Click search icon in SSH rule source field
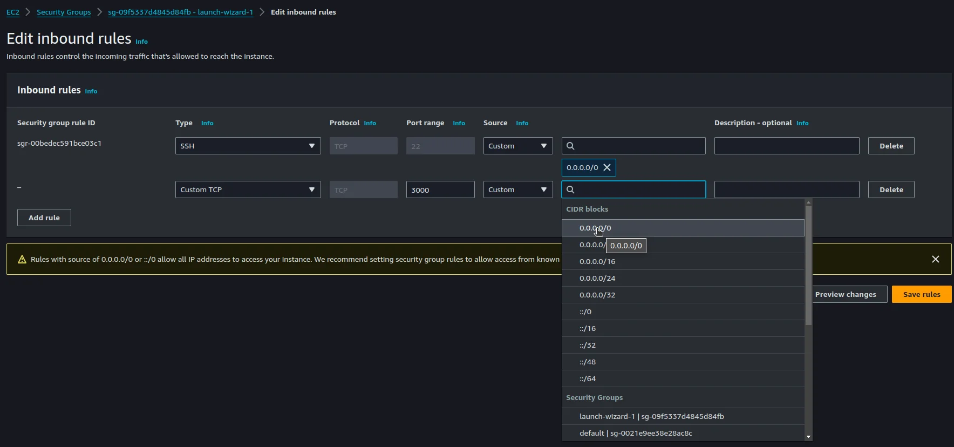954x447 pixels. tap(570, 146)
